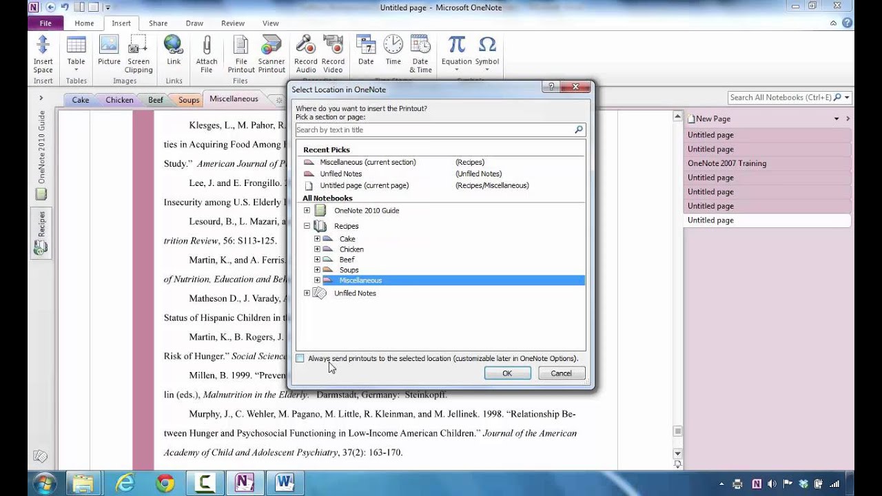This screenshot has height=496, width=882.
Task: Click the Record Video icon
Action: 333,45
